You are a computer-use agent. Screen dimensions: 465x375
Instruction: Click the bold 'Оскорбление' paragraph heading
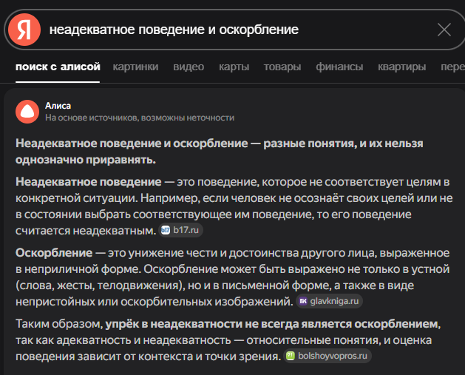54,253
